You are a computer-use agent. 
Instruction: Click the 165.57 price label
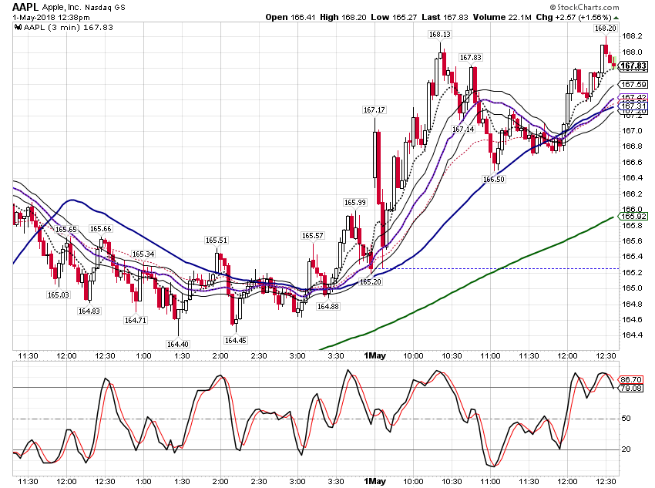(x=312, y=236)
